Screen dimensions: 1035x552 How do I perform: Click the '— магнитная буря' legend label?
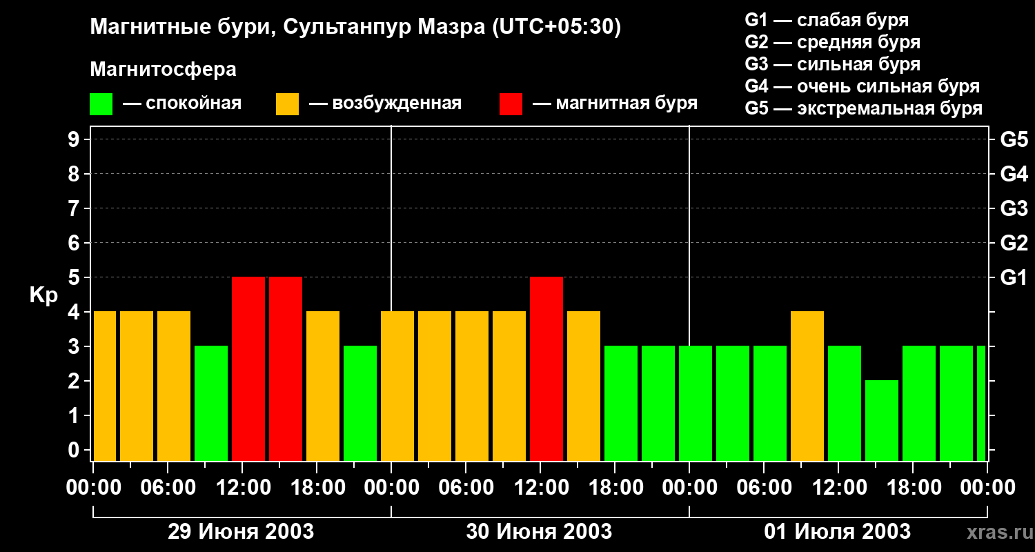615,103
